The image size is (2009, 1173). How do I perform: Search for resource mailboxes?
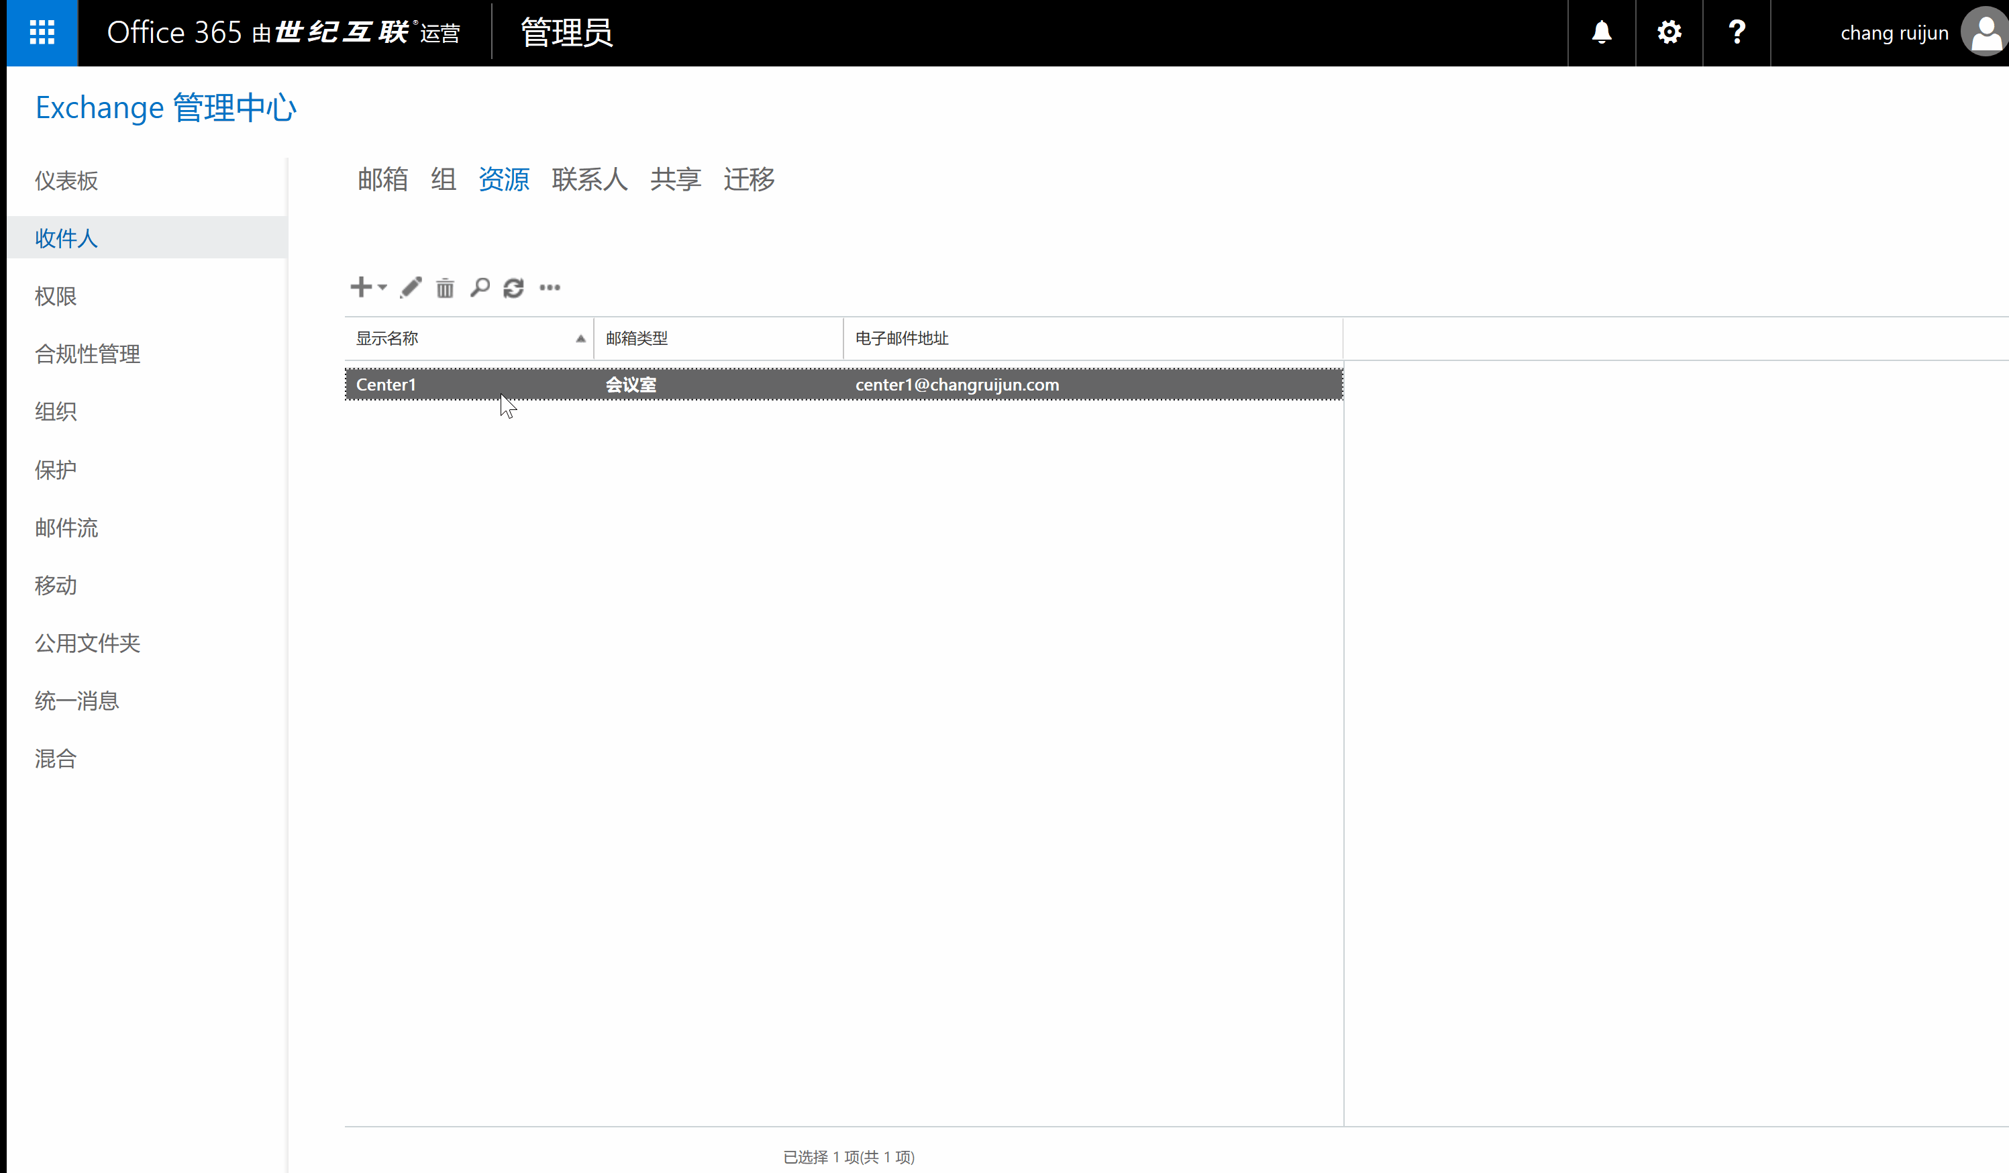coord(479,288)
